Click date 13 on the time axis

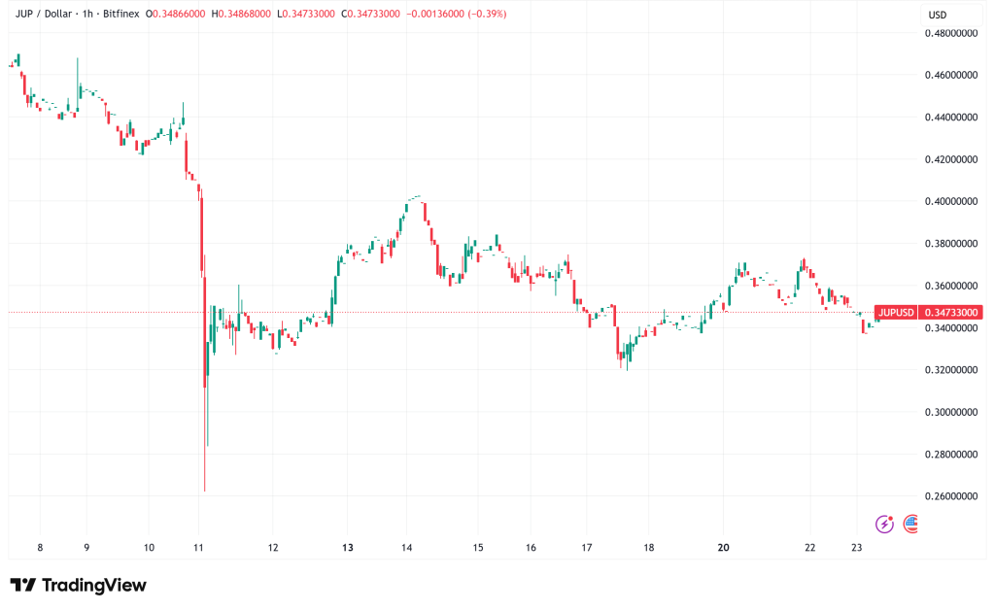[x=347, y=548]
